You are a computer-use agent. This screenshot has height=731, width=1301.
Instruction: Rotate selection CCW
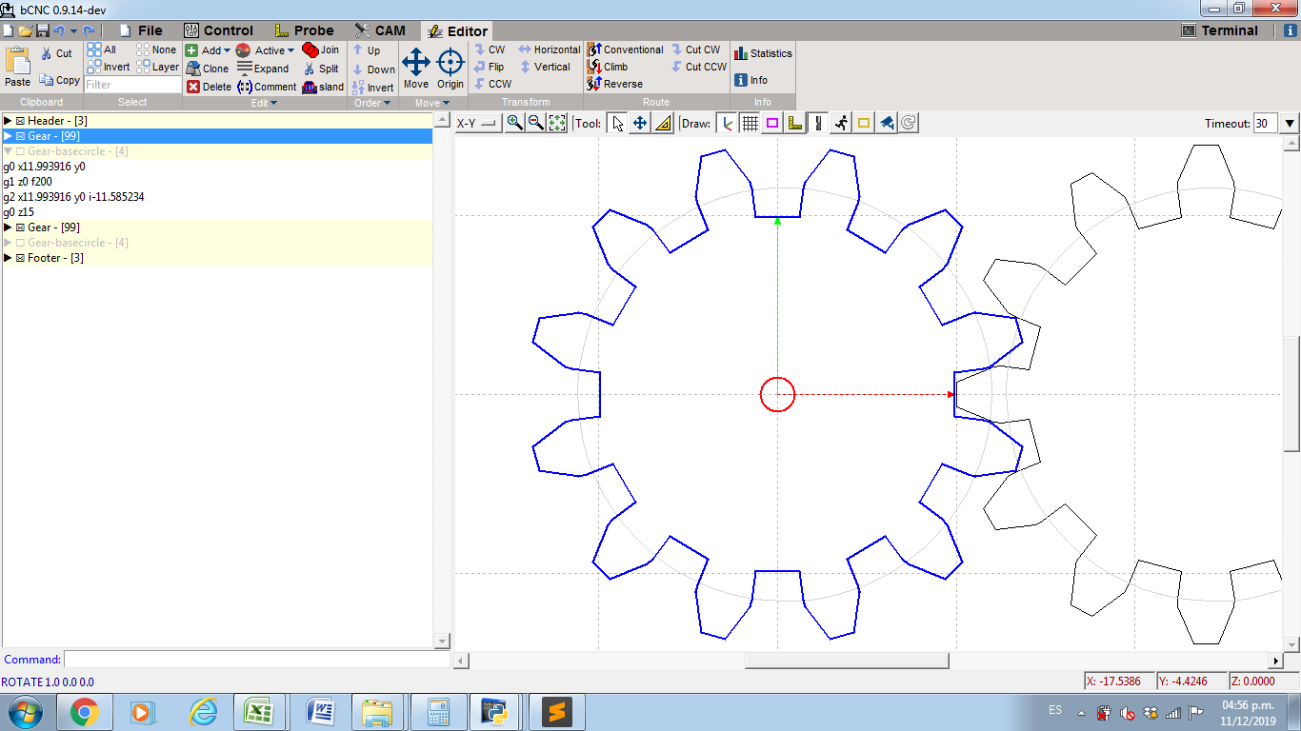coord(492,84)
